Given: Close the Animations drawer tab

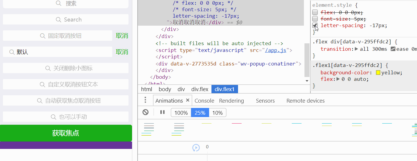Looking at the screenshot, I should coord(188,100).
